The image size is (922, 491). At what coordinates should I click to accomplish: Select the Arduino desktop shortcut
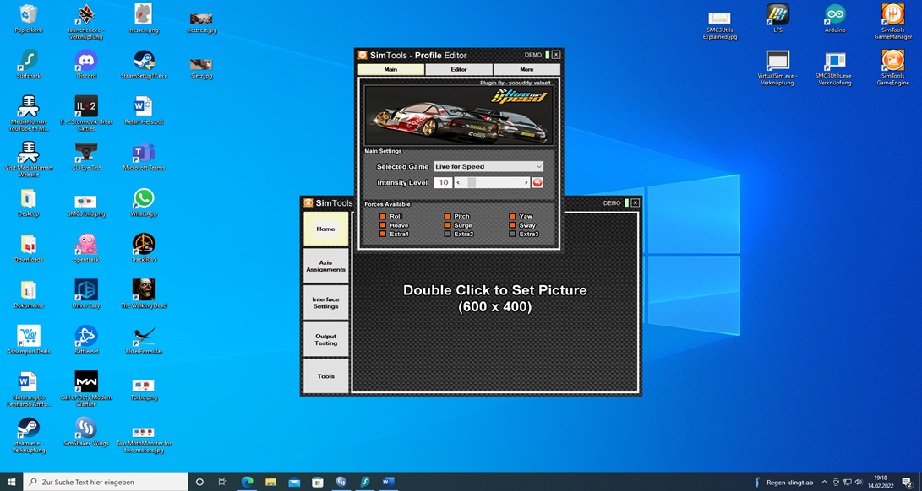835,19
